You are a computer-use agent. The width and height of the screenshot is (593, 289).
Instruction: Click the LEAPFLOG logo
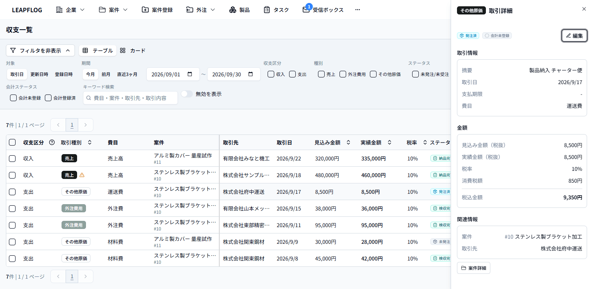[27, 10]
